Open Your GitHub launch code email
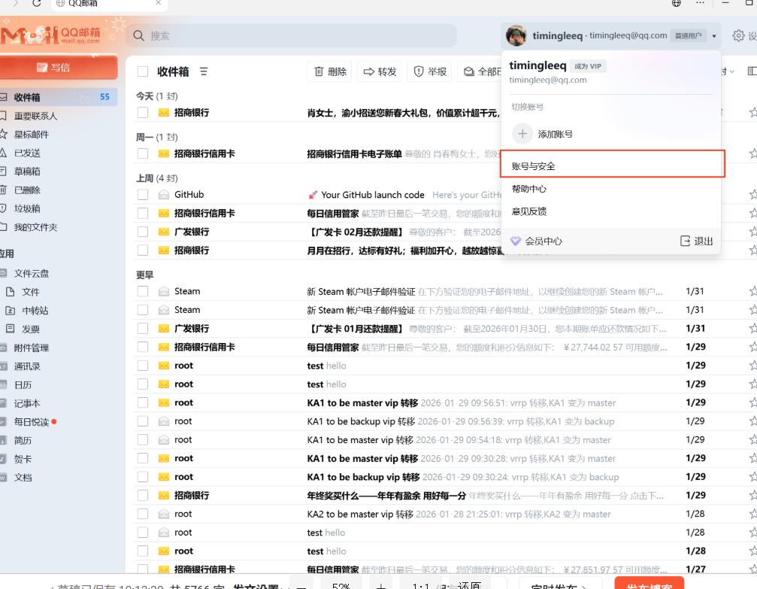 click(x=373, y=195)
